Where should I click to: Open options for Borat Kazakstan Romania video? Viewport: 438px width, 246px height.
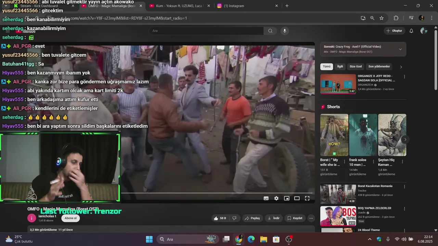click(404, 187)
